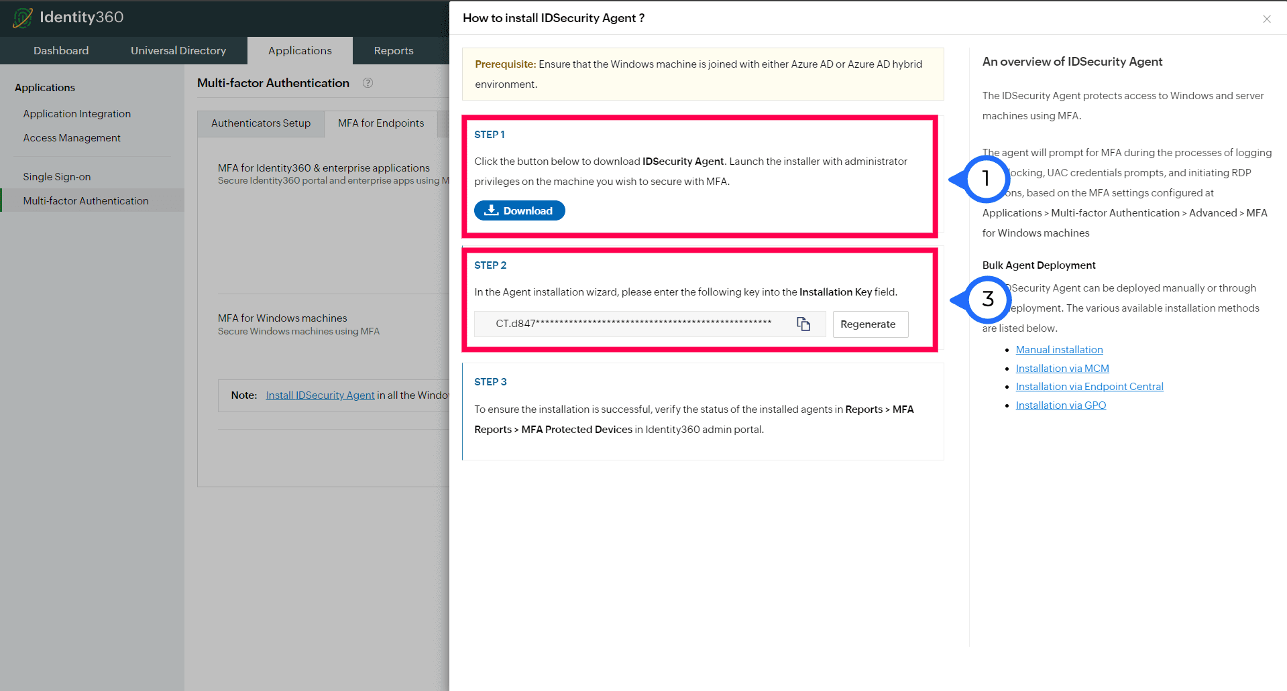Viewport: 1287px width, 691px height.
Task: Click the 'Bulk Agent Deployment' heading
Action: pyautogui.click(x=1039, y=265)
